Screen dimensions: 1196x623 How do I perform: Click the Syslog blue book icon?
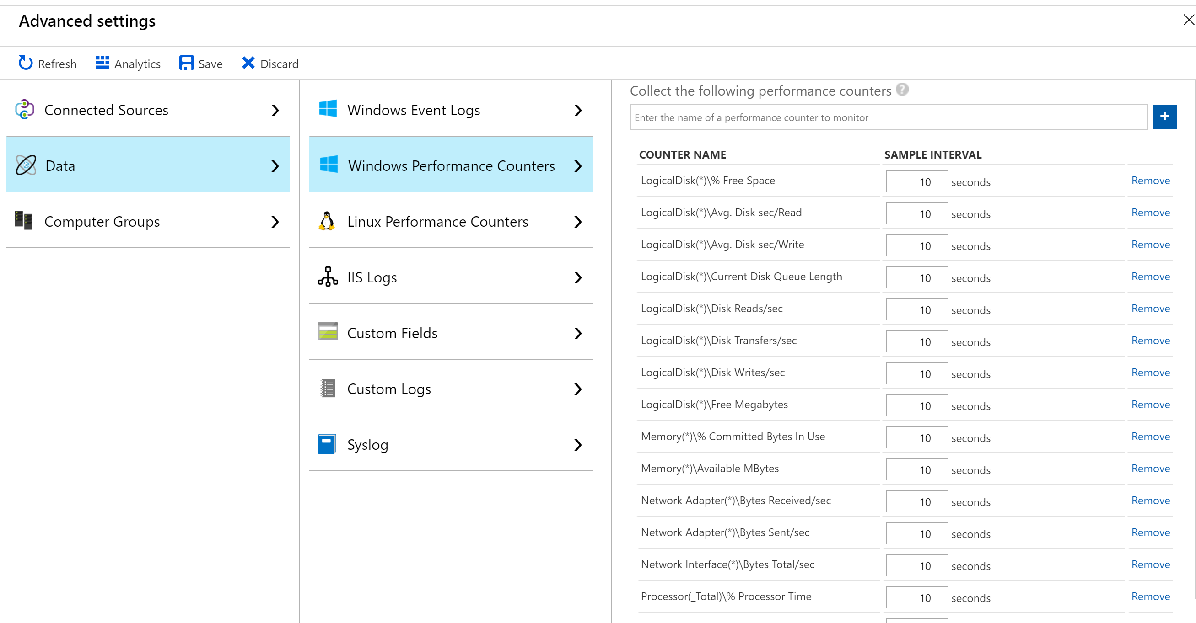point(327,444)
